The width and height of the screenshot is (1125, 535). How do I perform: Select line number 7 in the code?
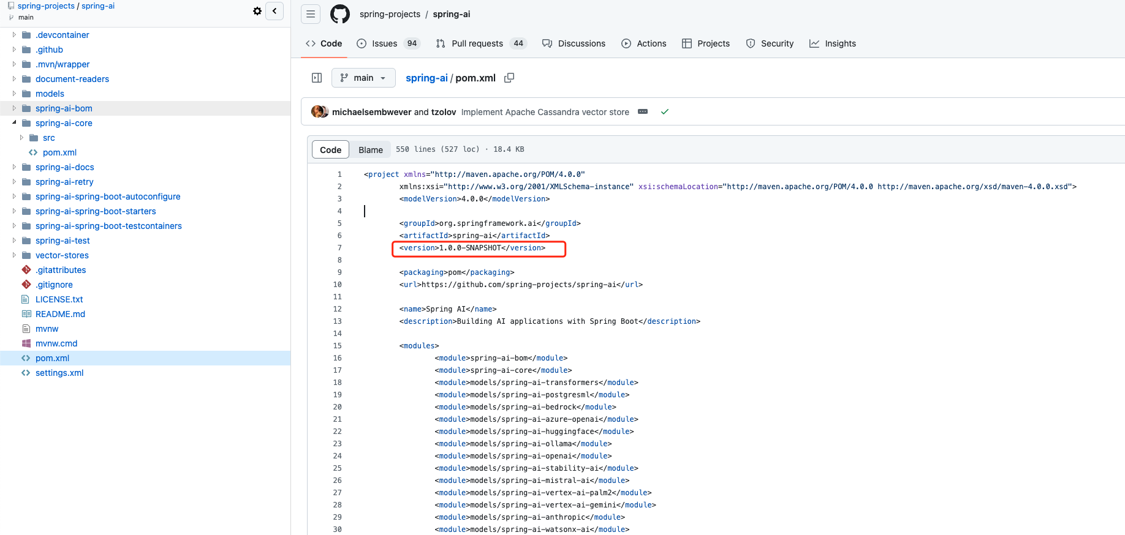point(339,248)
